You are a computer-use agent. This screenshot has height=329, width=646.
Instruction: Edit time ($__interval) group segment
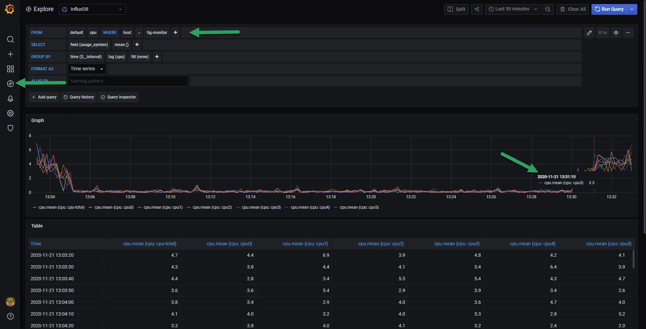coord(86,57)
